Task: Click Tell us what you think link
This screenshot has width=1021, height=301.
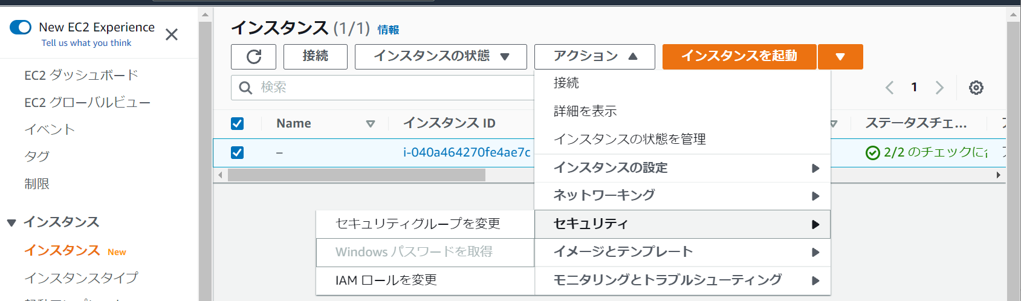Action: pos(86,43)
